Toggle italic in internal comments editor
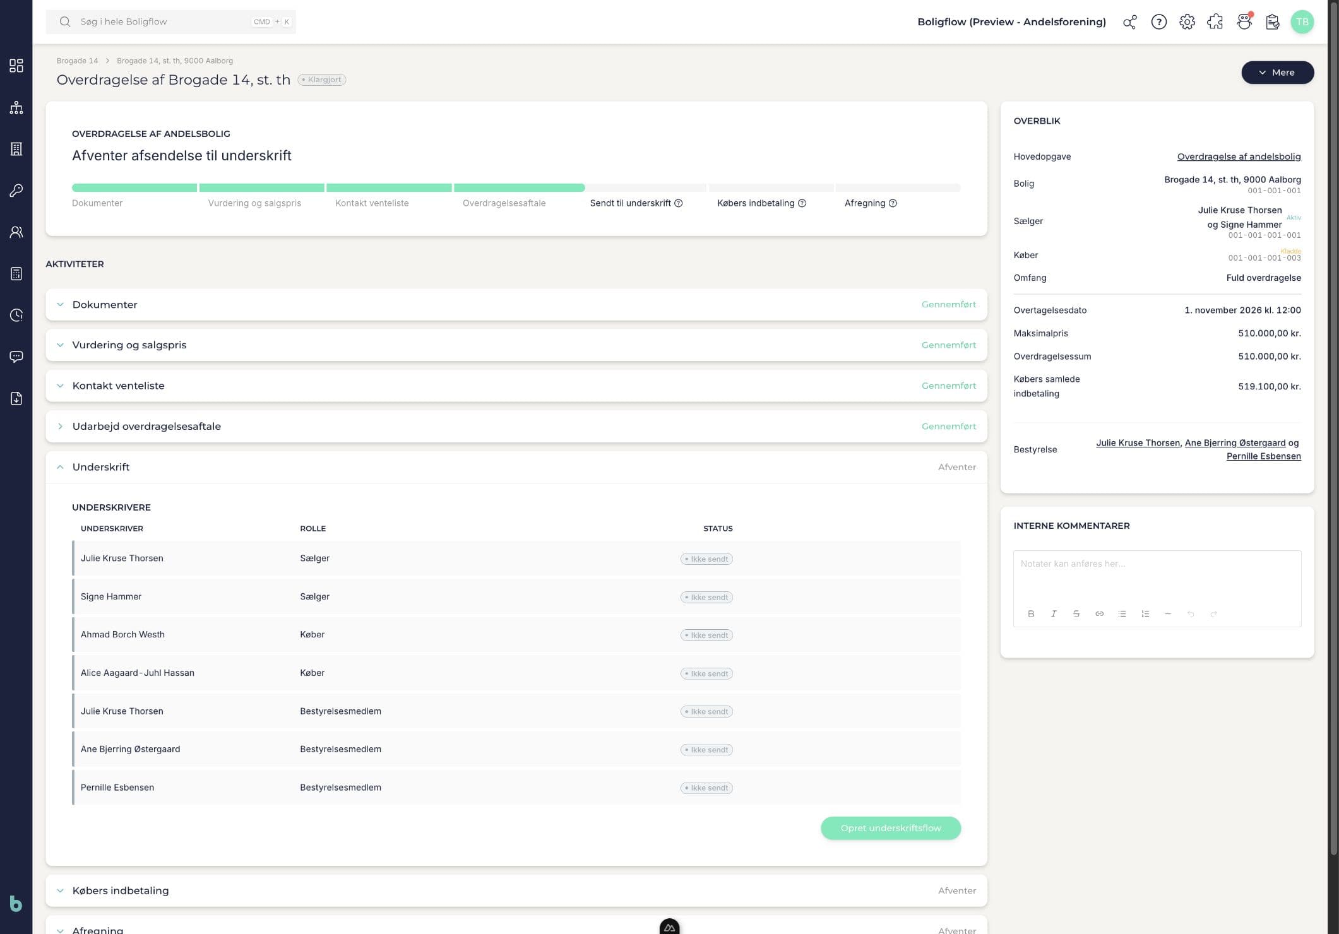1339x934 pixels. click(1054, 614)
